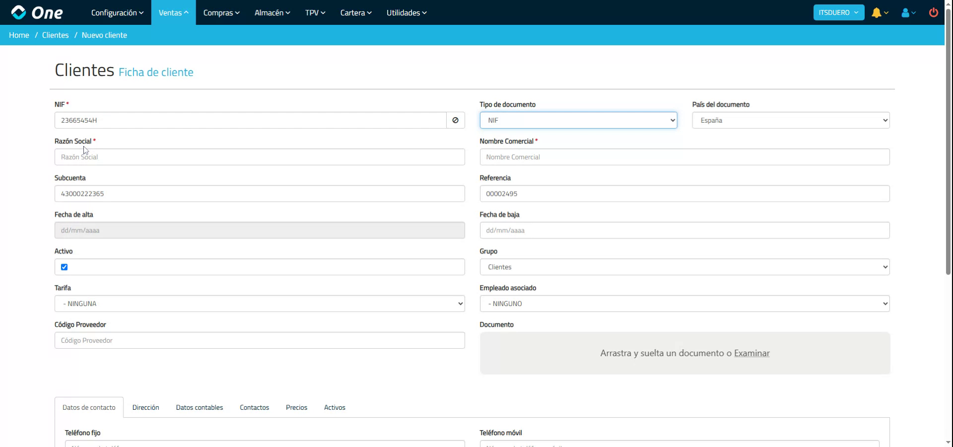Open the Datos contables tab
Viewport: 953px width, 447px height.
(x=199, y=407)
